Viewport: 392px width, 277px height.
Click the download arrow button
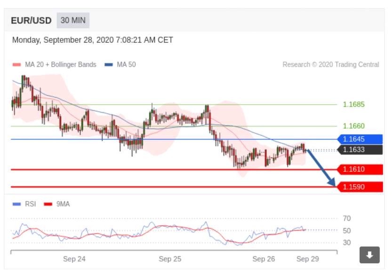click(369, 255)
